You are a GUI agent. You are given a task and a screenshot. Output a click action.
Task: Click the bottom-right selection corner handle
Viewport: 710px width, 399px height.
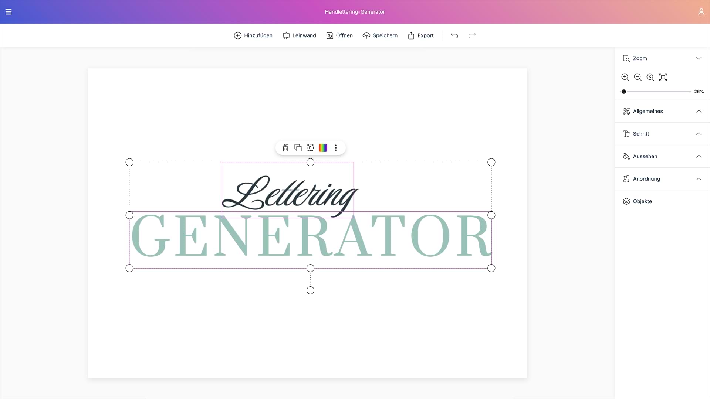[491, 268]
